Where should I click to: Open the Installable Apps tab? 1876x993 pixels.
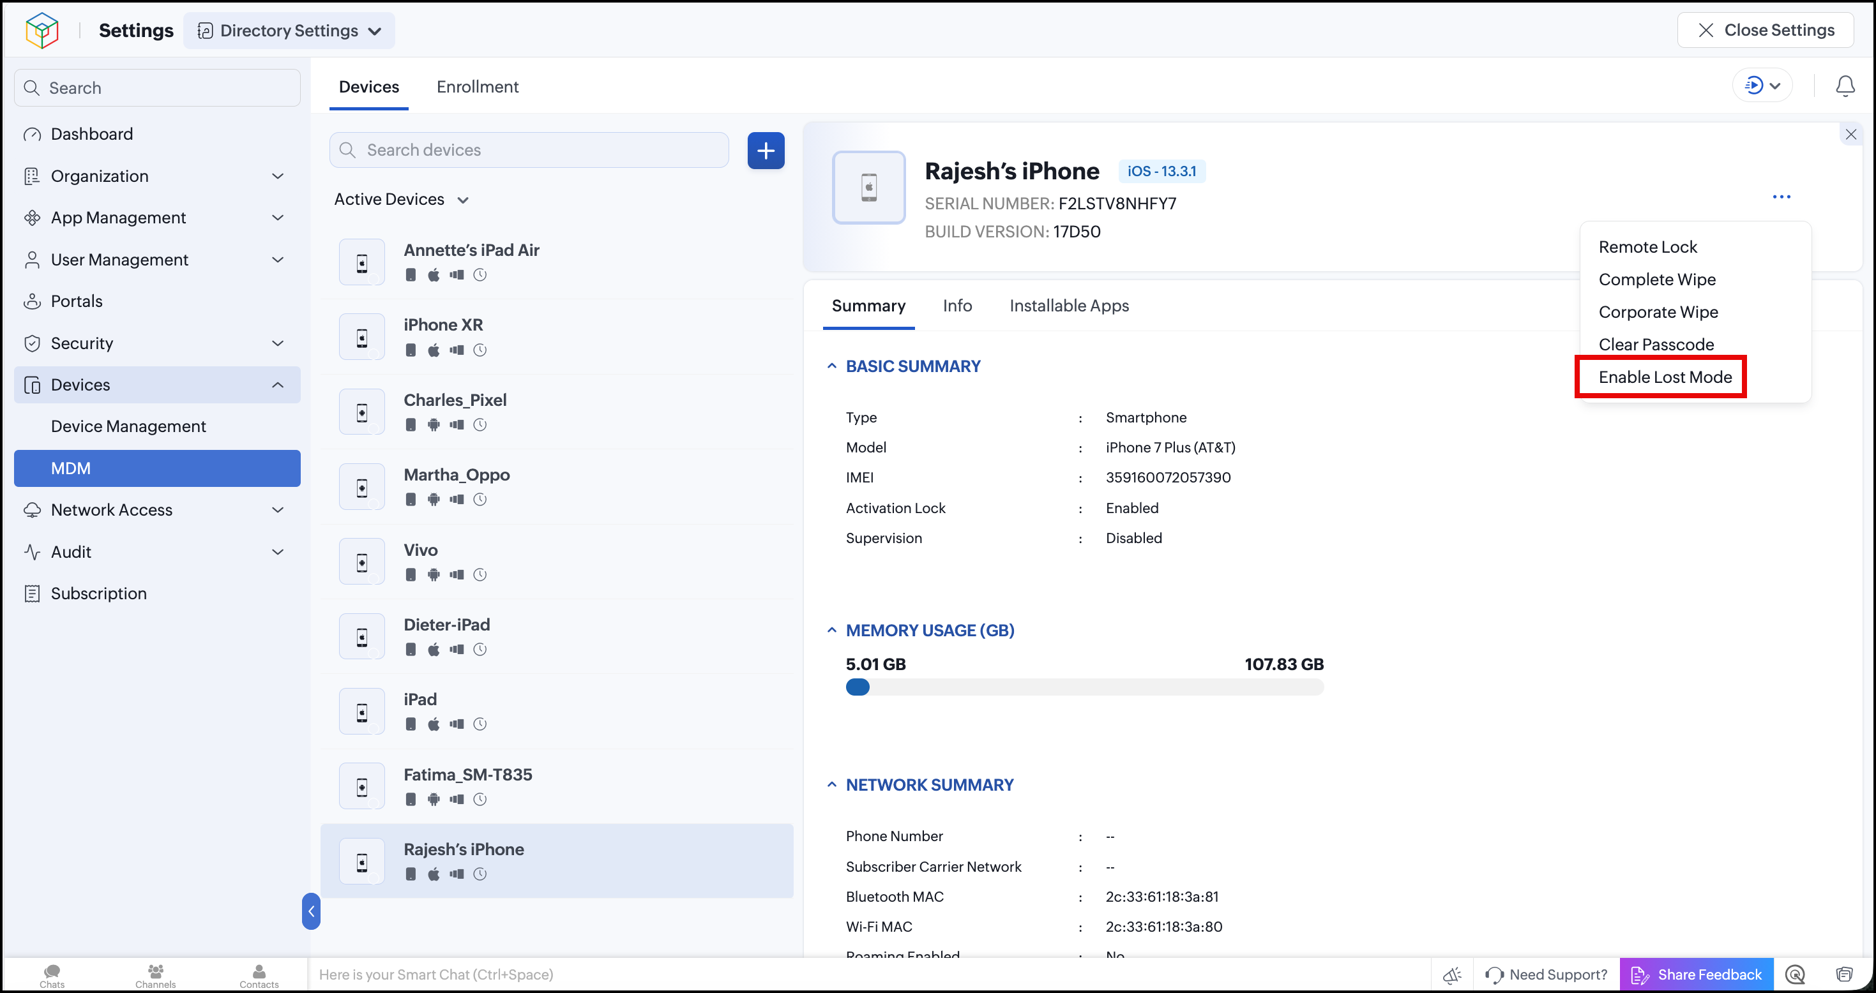click(x=1068, y=306)
